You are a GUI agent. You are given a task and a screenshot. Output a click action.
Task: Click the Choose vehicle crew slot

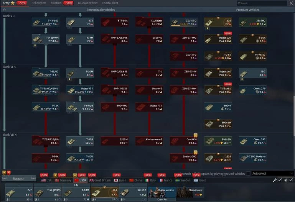162,192
